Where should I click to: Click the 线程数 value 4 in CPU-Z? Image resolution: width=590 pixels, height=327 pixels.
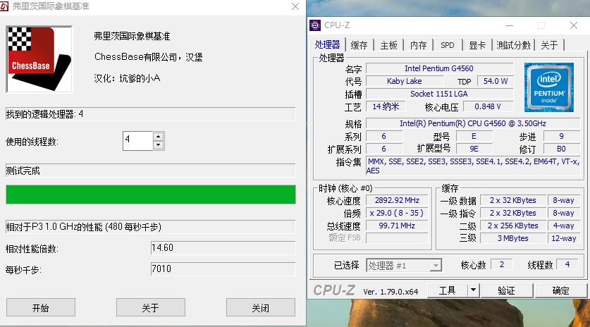(567, 264)
